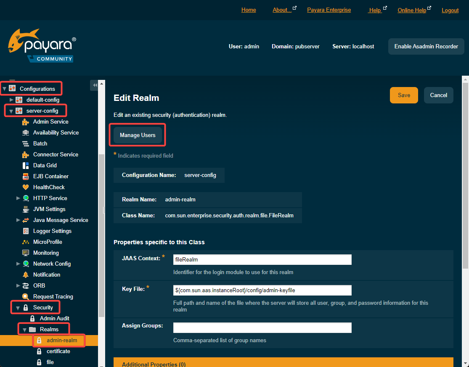Open the Online Help link
Image resolution: width=469 pixels, height=367 pixels.
click(x=412, y=10)
